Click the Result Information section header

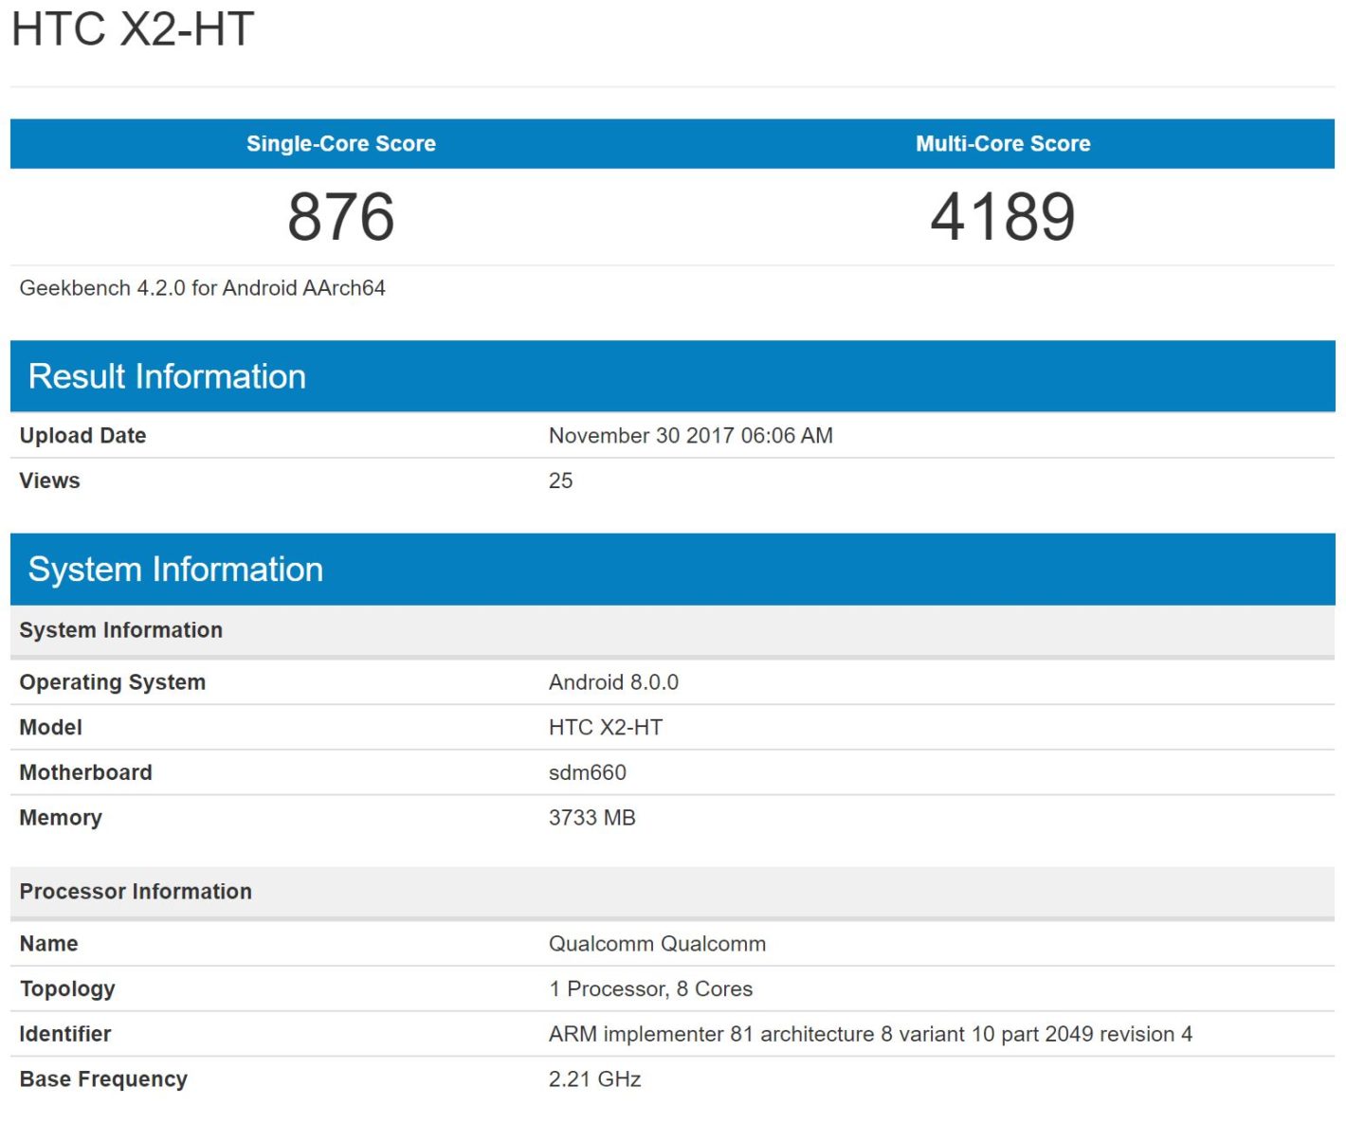pyautogui.click(x=167, y=376)
